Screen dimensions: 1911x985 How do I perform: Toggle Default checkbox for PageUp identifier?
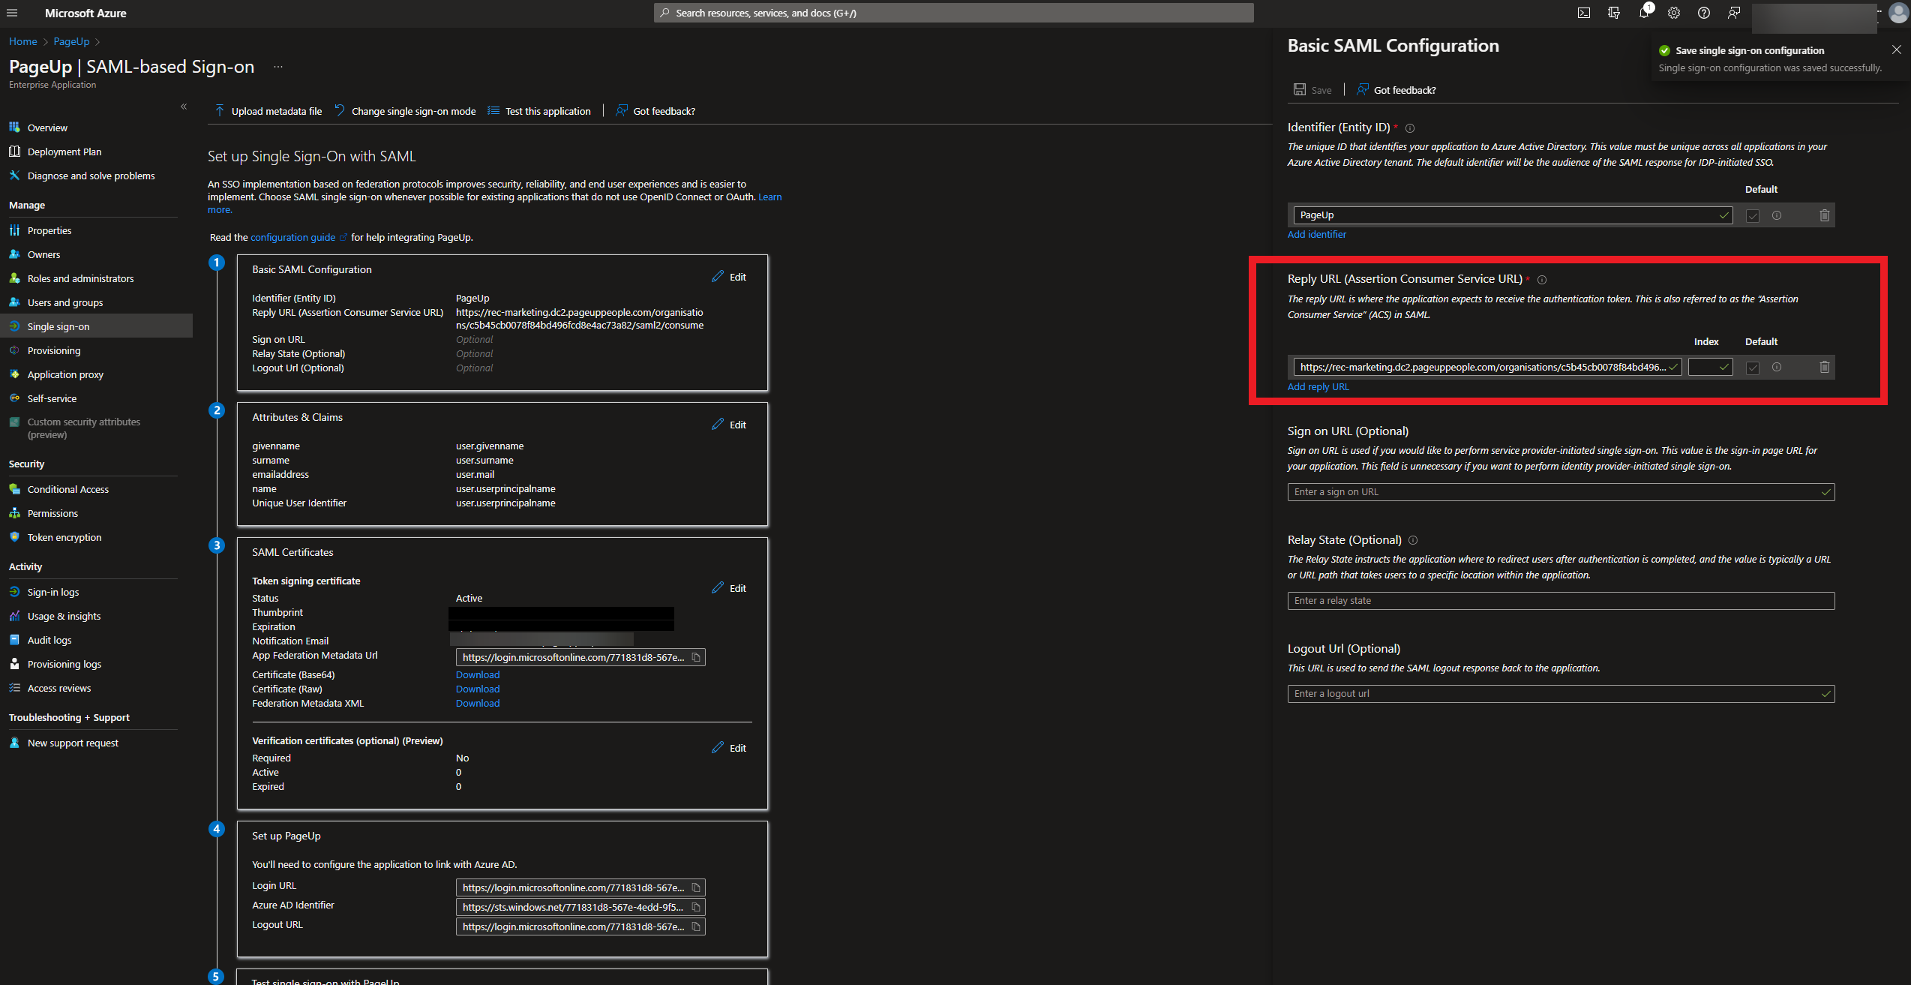tap(1752, 215)
